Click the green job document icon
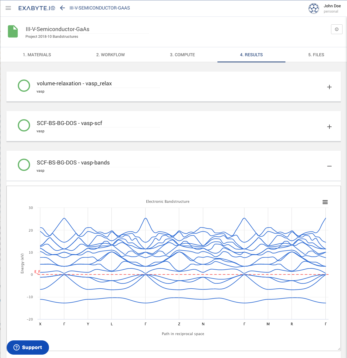The width and height of the screenshot is (347, 358). click(x=13, y=31)
